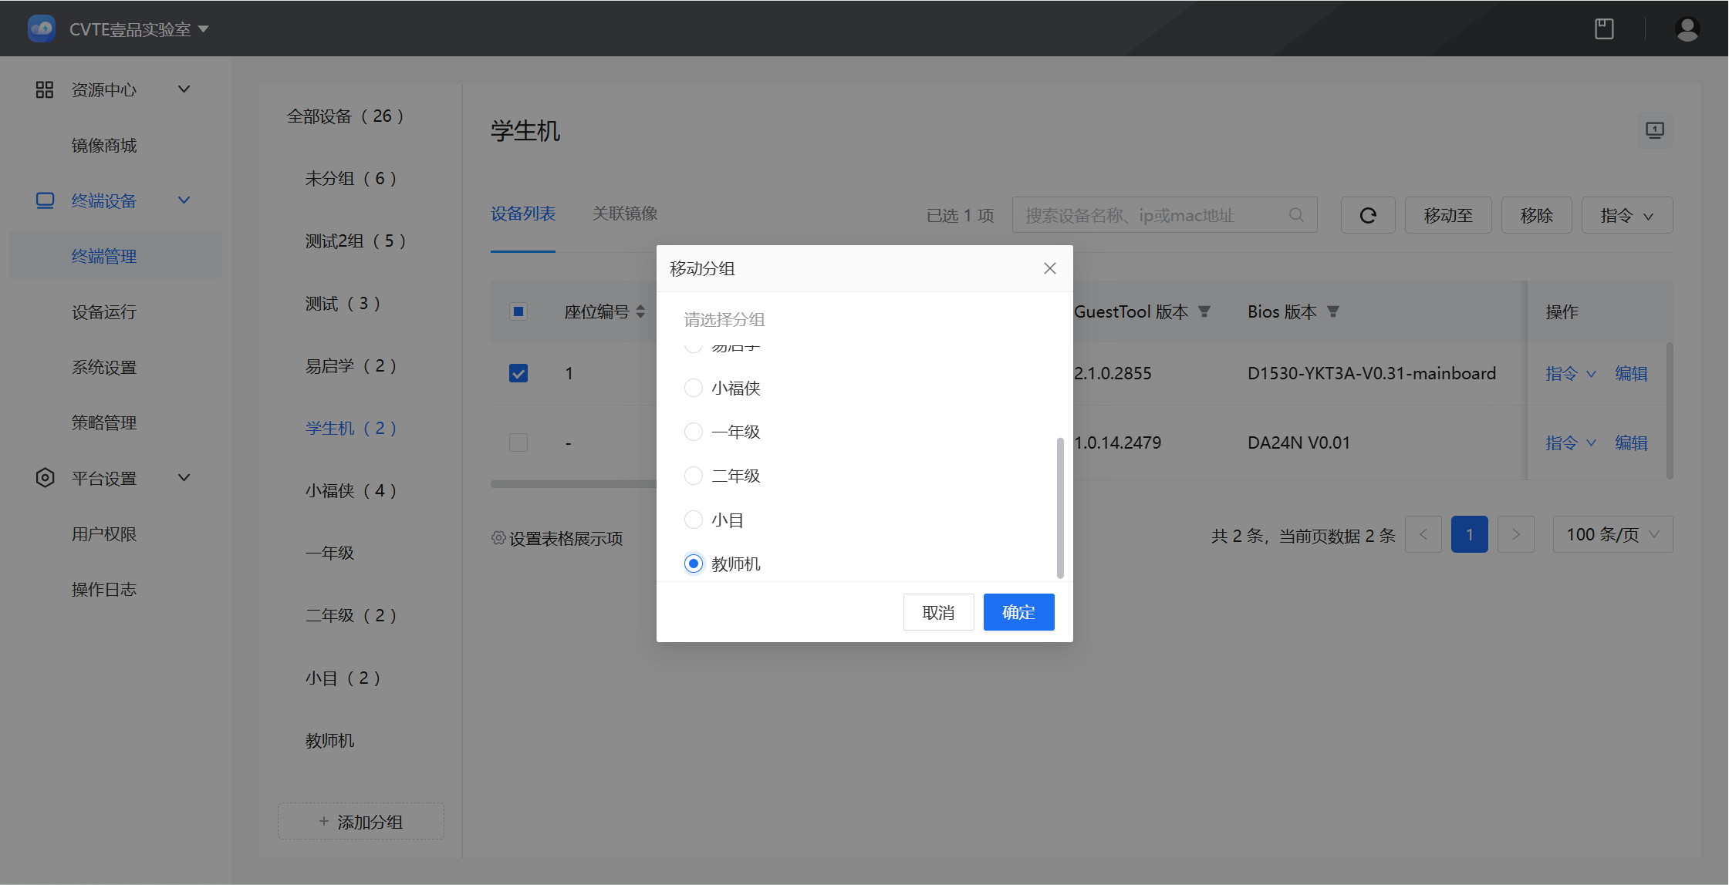
Task: Open the 100 条/页 page size dropdown
Action: [1612, 534]
